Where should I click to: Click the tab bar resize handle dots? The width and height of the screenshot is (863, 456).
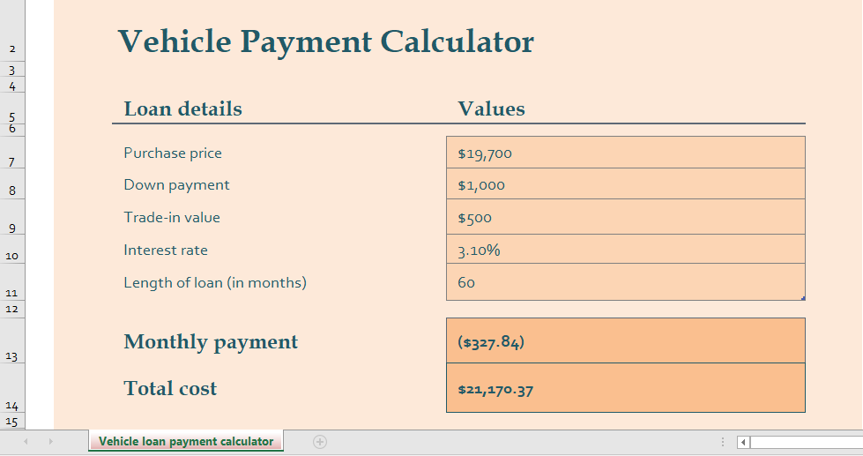point(723,442)
